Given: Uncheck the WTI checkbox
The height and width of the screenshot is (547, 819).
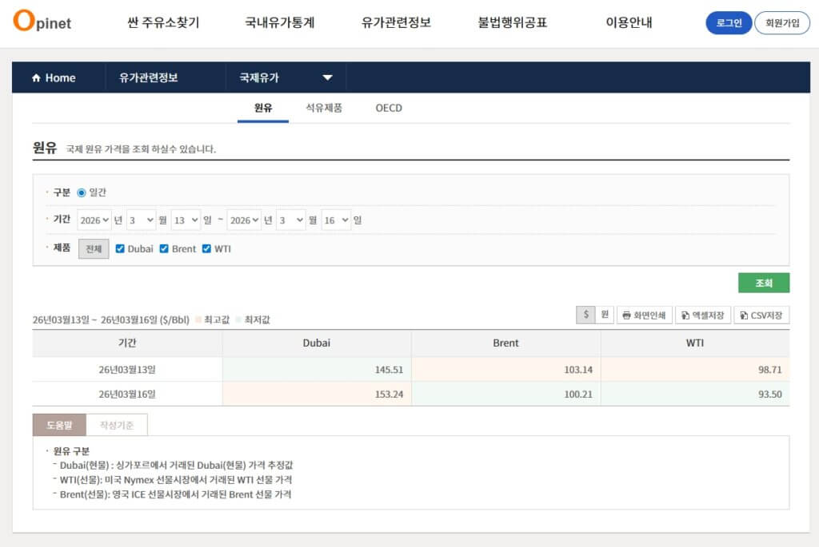Looking at the screenshot, I should [x=207, y=248].
